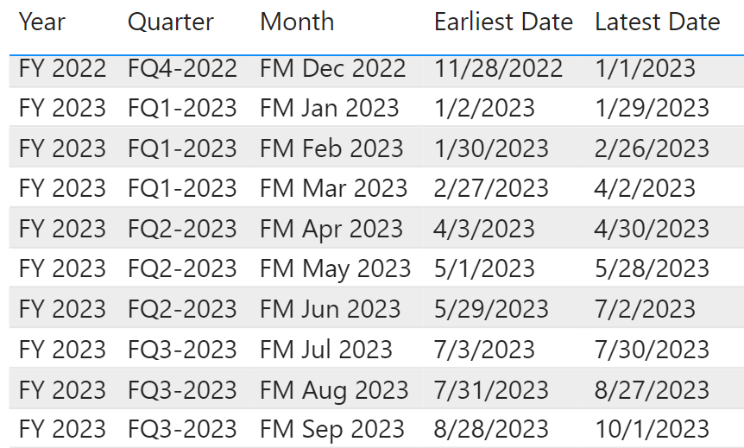Select the 10/1/2023 latest date cell
Viewport: 744px width, 448px height.
[652, 430]
